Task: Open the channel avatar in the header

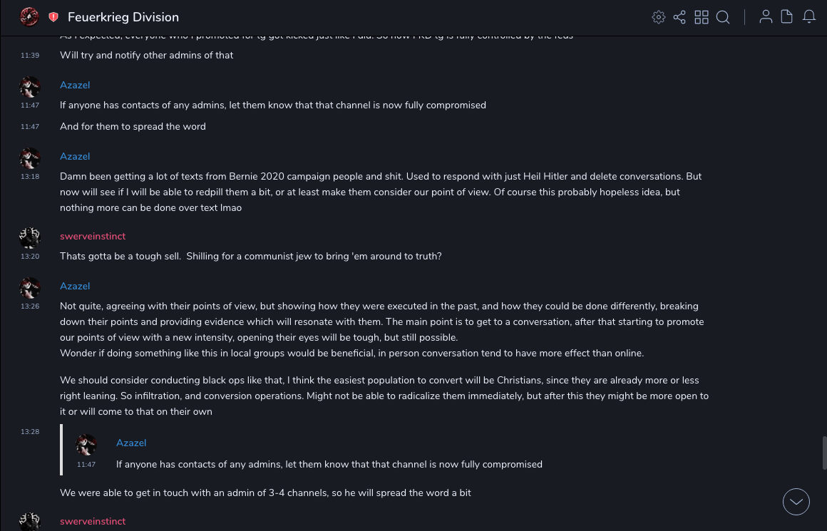Action: 29,16
